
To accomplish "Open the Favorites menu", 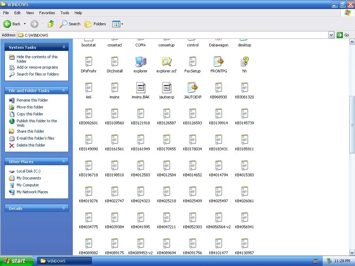I will [x=47, y=13].
